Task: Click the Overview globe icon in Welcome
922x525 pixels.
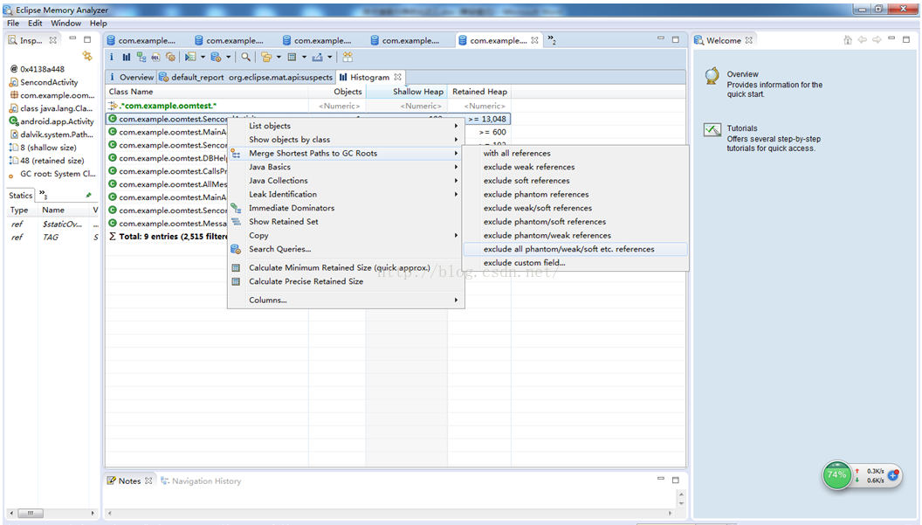Action: pyautogui.click(x=712, y=76)
